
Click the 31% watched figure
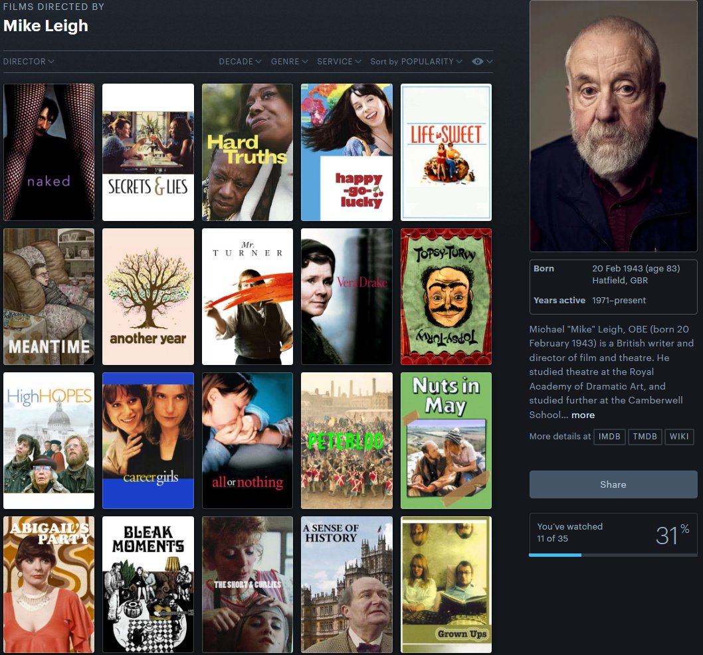[672, 535]
